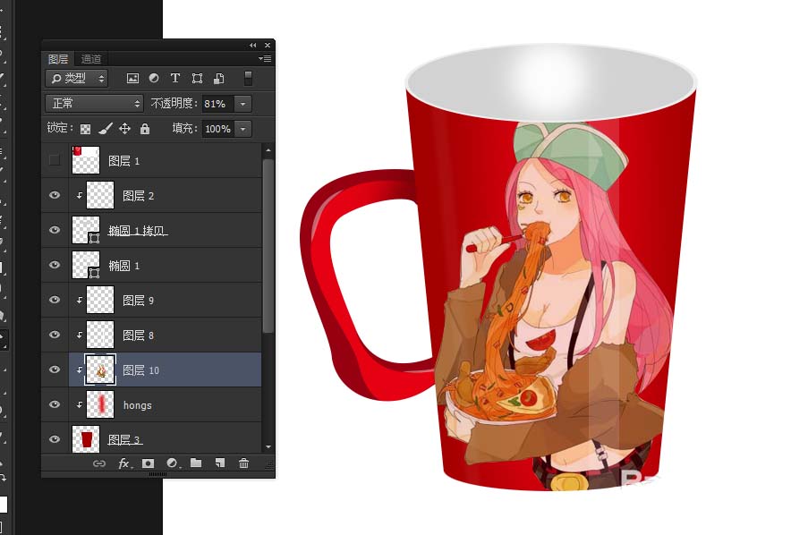Lock image pixels brush icon
This screenshot has height=535, width=808.
pos(105,129)
